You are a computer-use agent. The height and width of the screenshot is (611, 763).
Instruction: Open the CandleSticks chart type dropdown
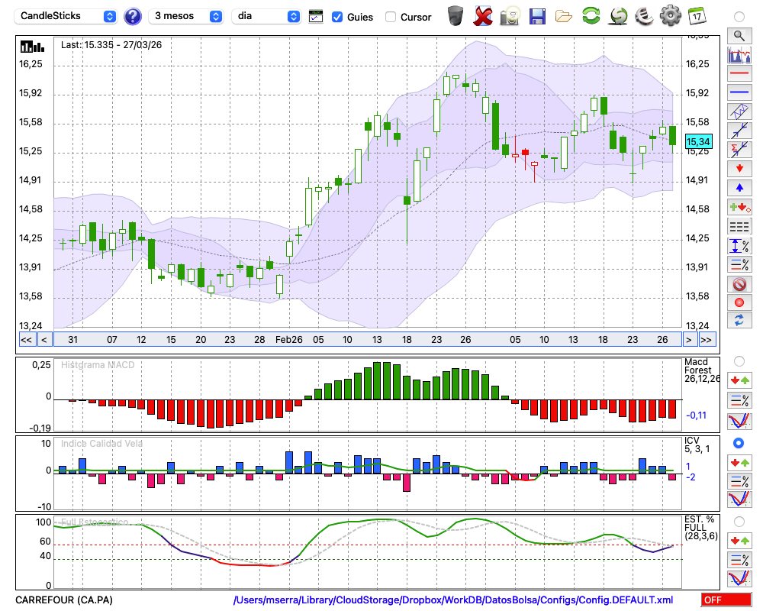(x=67, y=16)
